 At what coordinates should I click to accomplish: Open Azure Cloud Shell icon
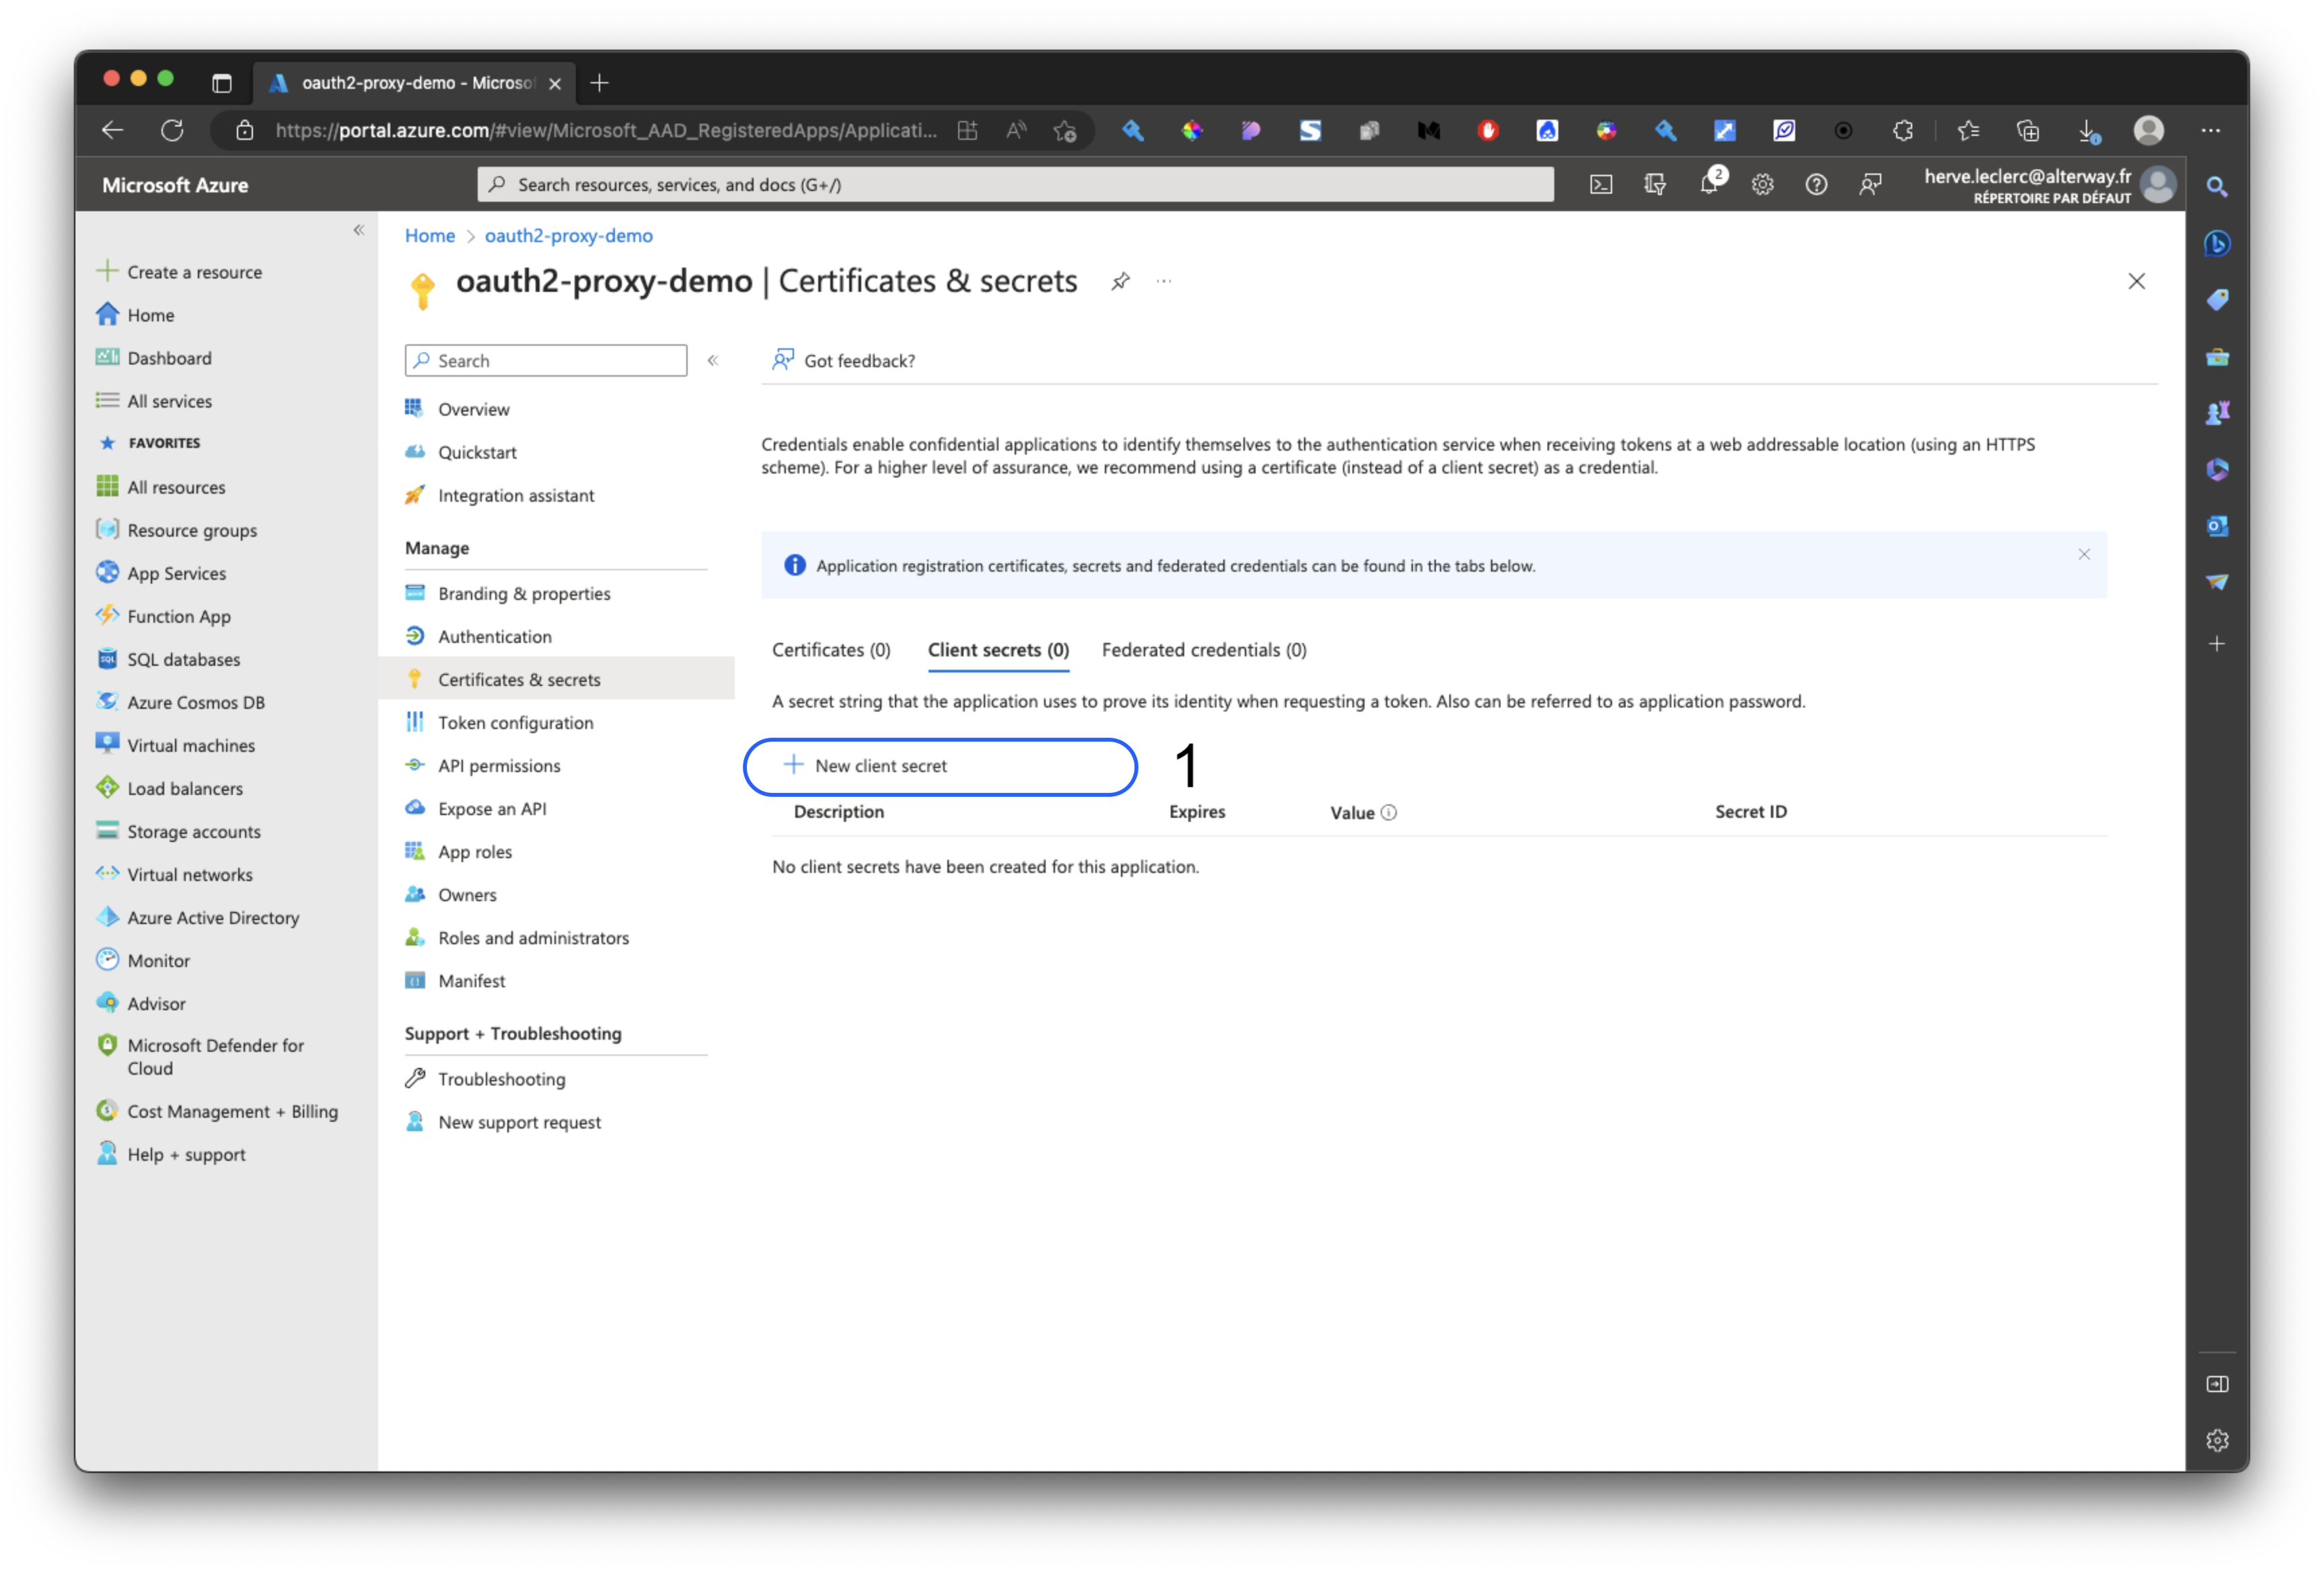click(1600, 185)
